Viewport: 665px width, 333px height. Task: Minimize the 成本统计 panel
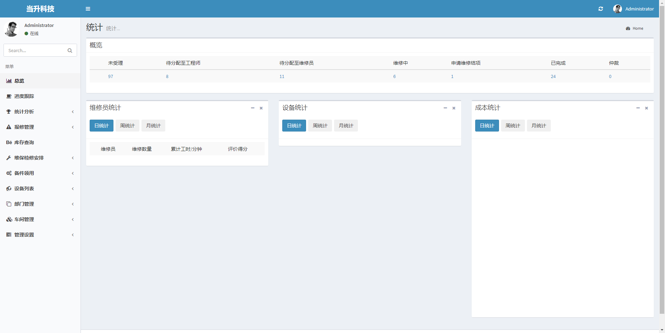point(638,108)
